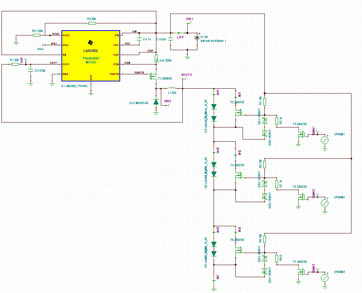Click the COFF pin on the LM3409
Viewport: 362px width, 293px height.
click(x=66, y=64)
